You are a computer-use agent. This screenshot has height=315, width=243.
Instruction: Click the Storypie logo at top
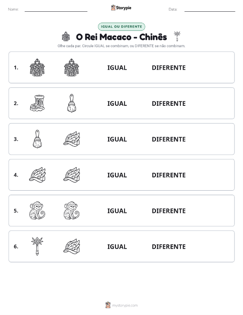click(x=121, y=8)
